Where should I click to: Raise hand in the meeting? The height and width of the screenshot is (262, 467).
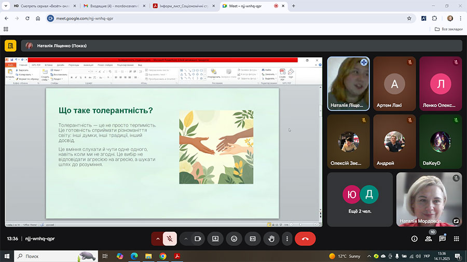pos(270,239)
